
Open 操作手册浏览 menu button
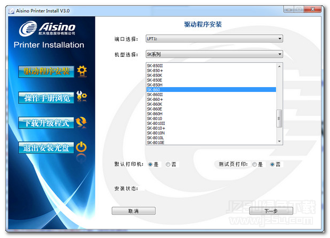[46, 97]
